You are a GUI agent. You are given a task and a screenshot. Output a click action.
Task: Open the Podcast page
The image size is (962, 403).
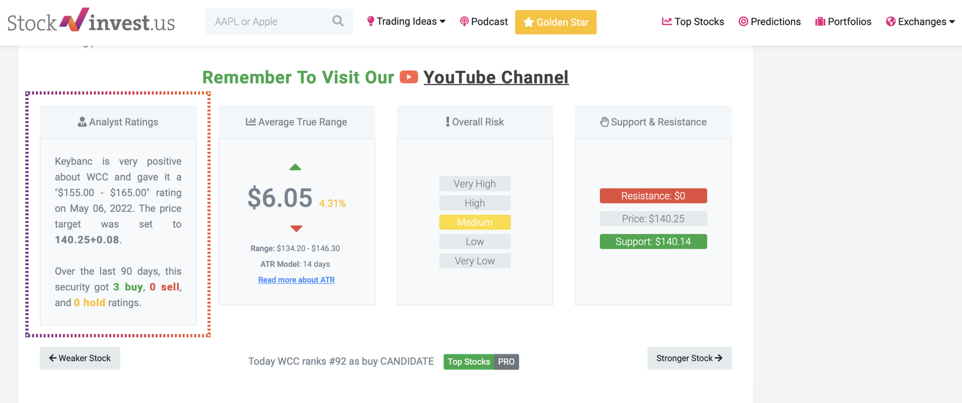point(483,22)
